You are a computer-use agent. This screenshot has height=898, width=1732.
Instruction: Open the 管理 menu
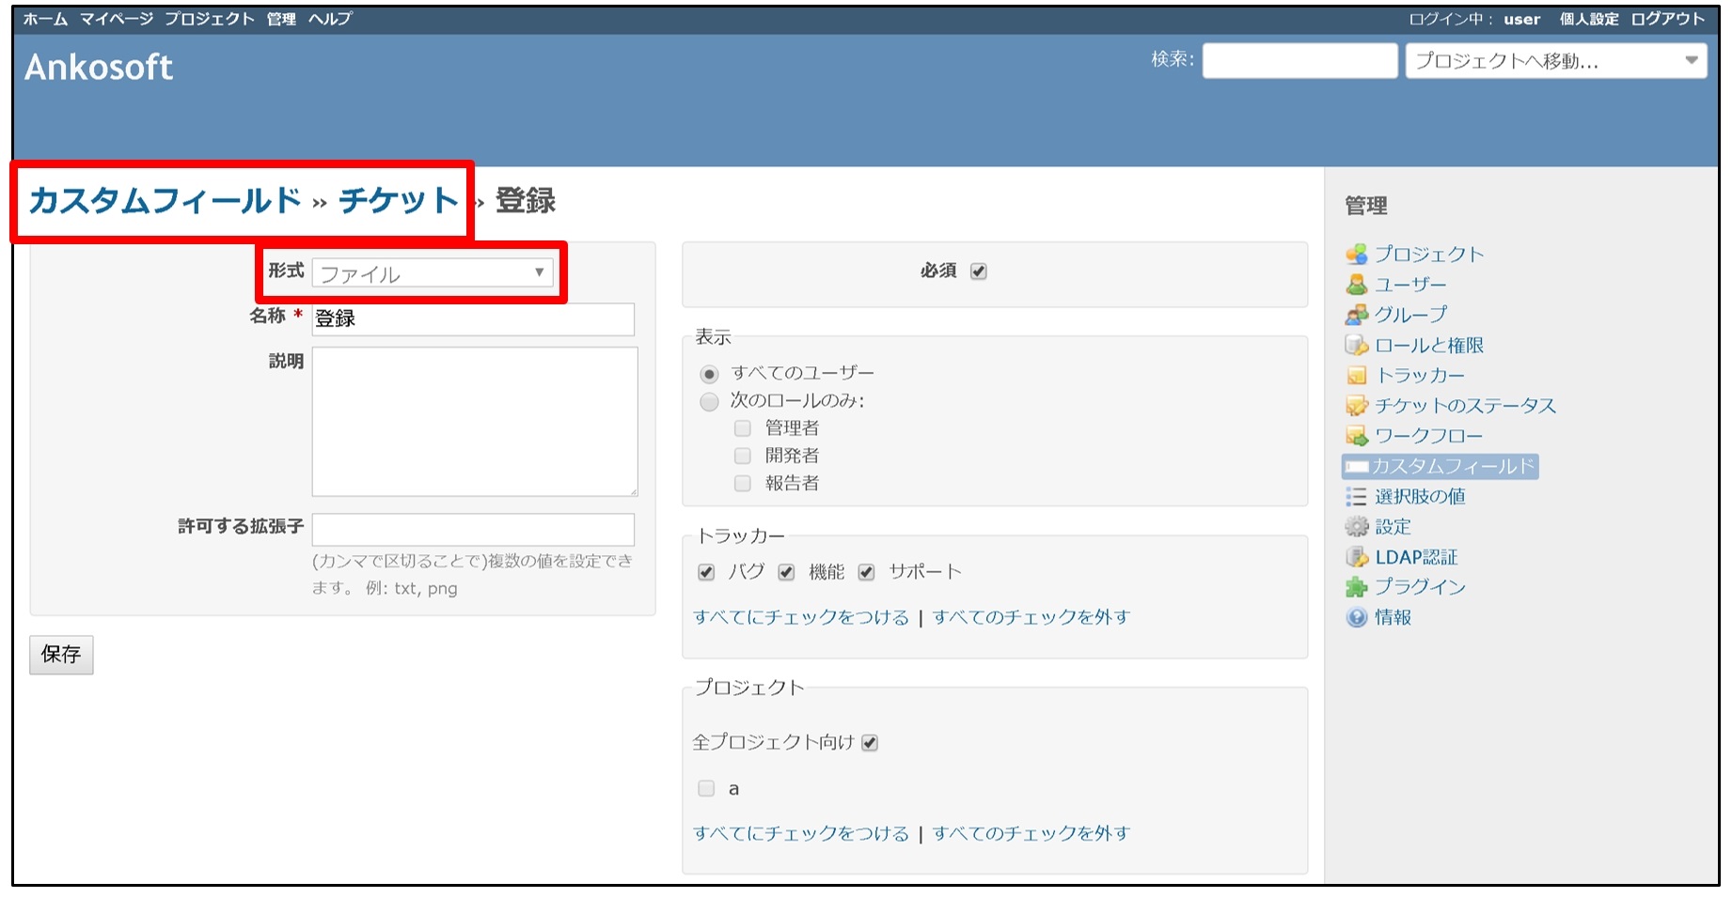tap(281, 17)
